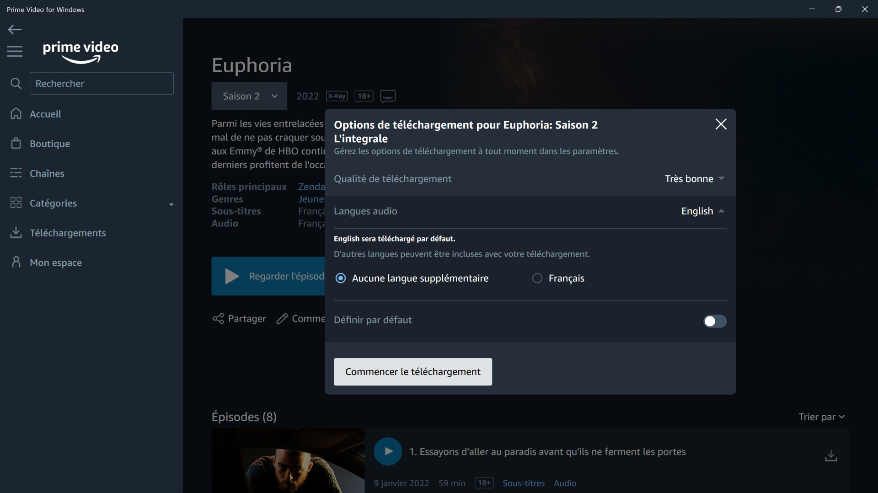This screenshot has width=878, height=493.
Task: Click the back arrow icon
Action: (x=15, y=30)
